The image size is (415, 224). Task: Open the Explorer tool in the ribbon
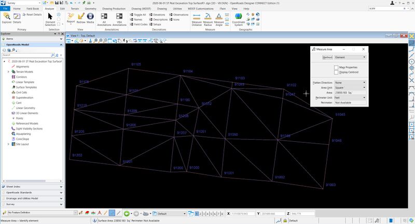click(x=7, y=18)
